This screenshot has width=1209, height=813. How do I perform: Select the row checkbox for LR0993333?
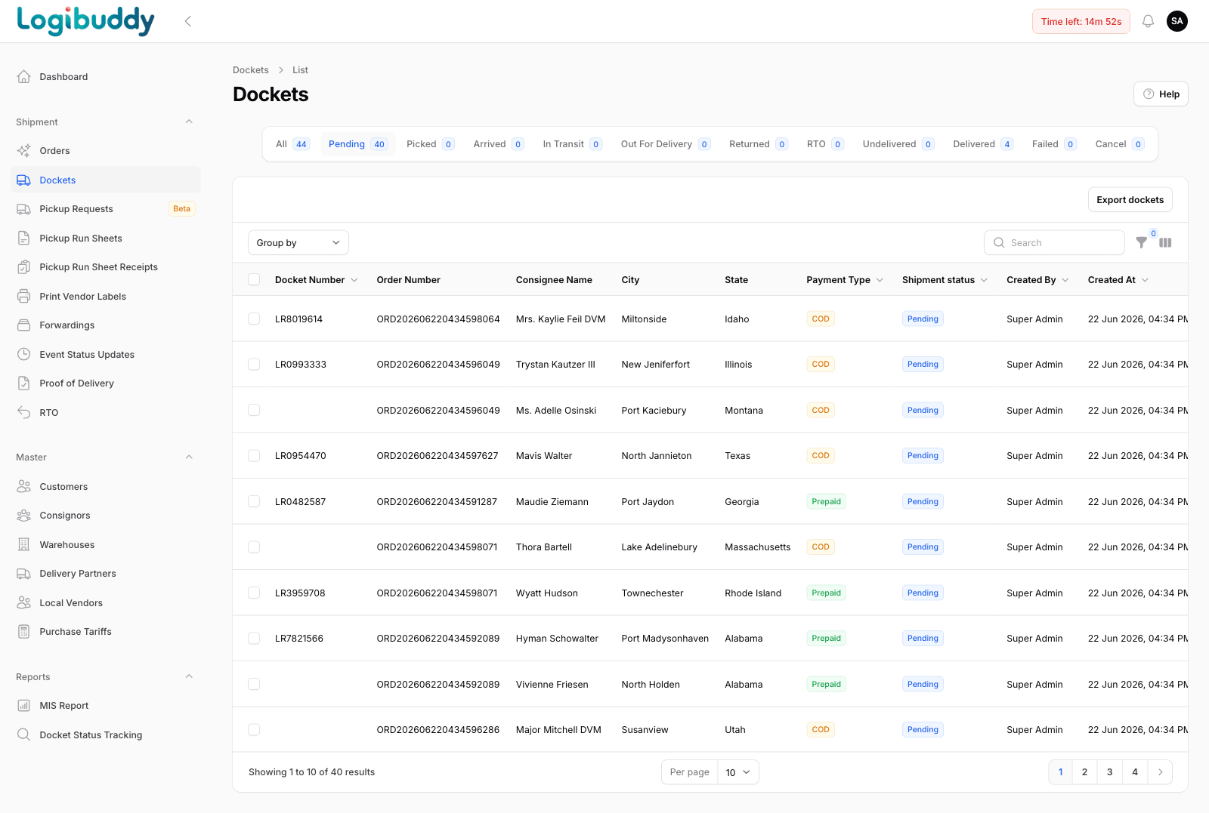click(x=254, y=365)
